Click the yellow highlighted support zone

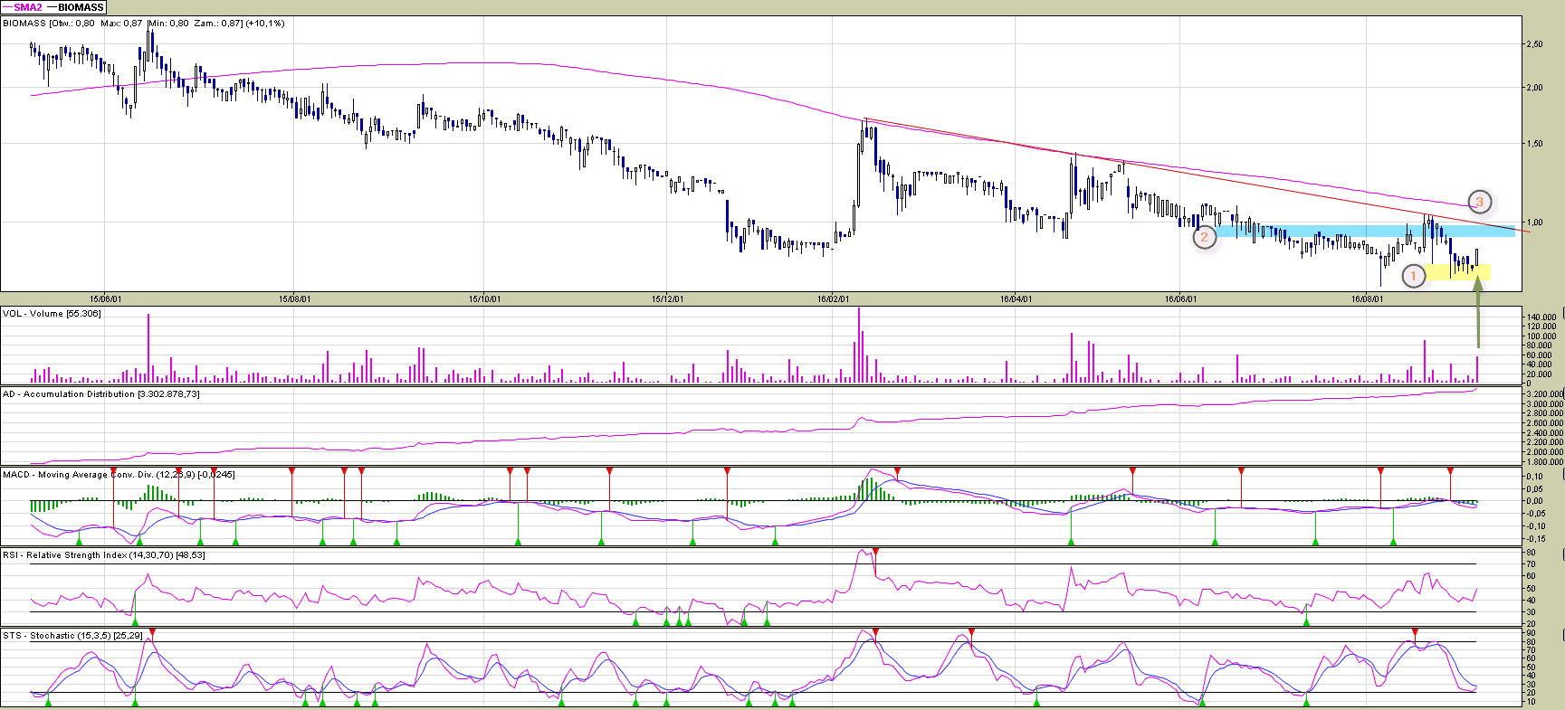pyautogui.click(x=1459, y=272)
